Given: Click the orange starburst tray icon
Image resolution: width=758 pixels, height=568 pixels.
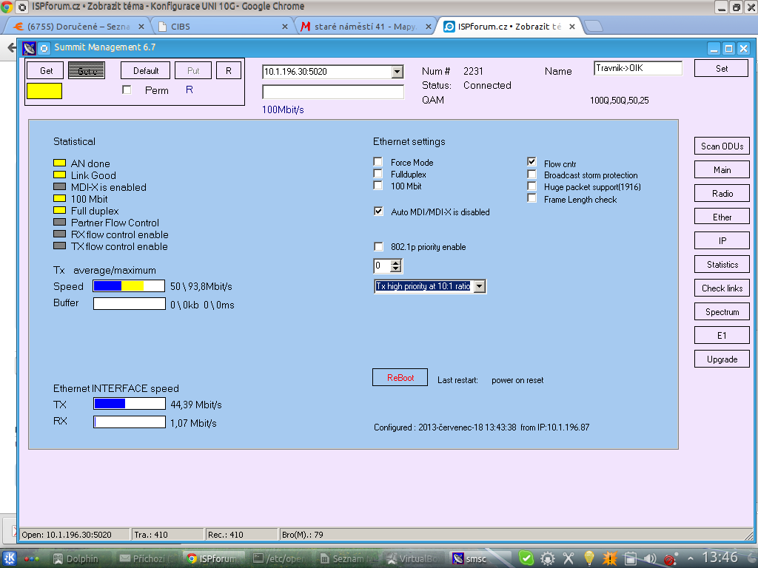Looking at the screenshot, I should tap(610, 559).
